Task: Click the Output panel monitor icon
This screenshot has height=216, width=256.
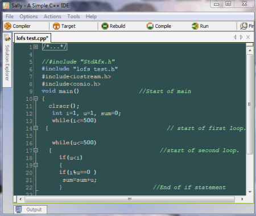Action: coord(19,210)
